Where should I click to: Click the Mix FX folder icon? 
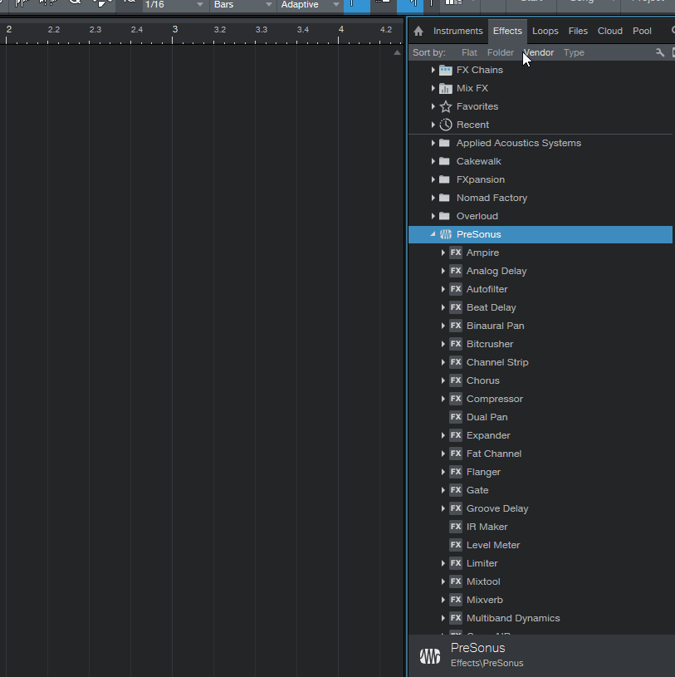pos(445,88)
